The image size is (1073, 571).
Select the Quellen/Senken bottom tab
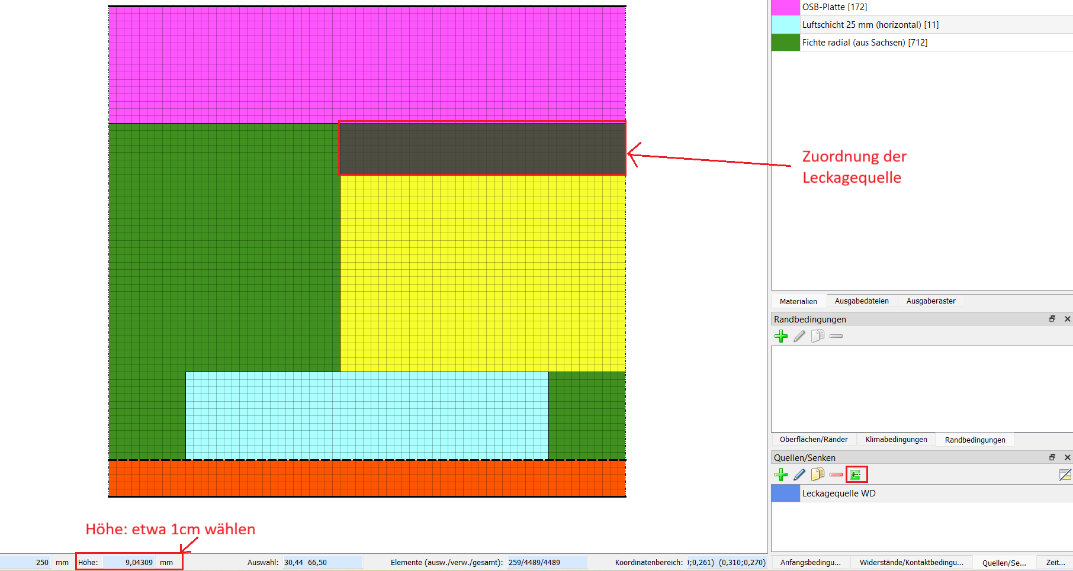coord(1004,563)
